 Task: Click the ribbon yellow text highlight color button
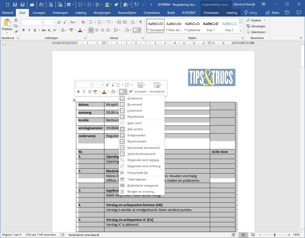tap(71, 30)
